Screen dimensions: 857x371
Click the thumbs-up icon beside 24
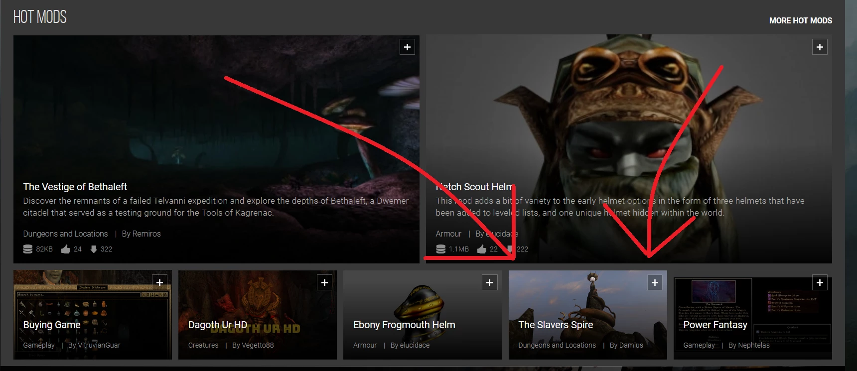coord(66,249)
